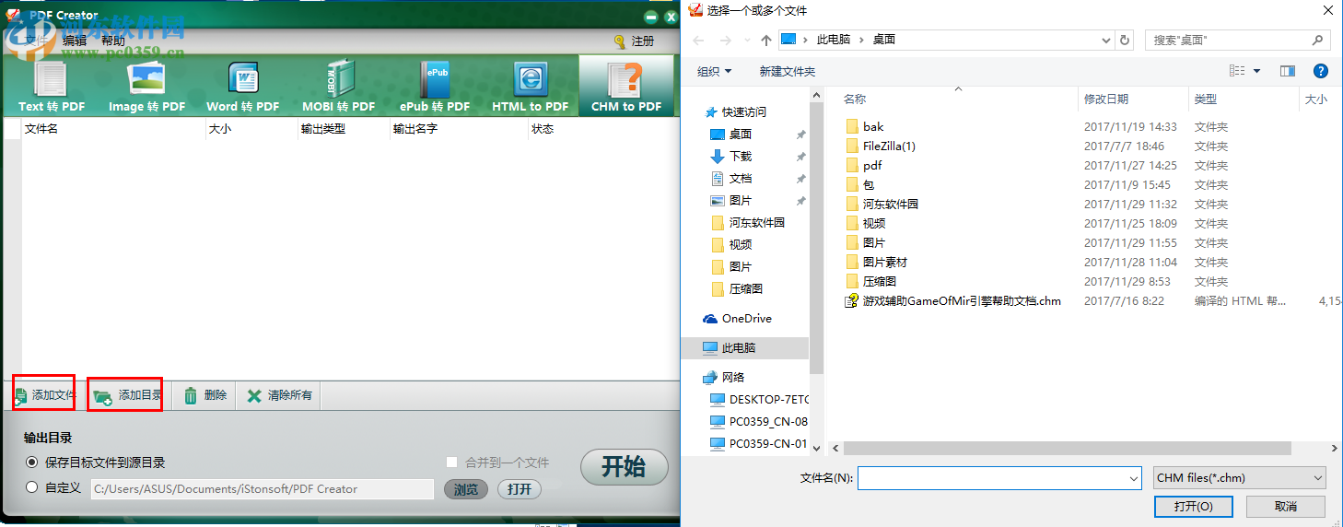Select the 自定义 output radio button

pyautogui.click(x=32, y=487)
